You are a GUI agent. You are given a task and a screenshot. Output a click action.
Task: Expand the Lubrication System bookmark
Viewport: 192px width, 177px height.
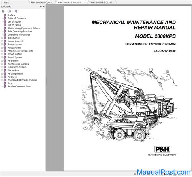(x=2, y=67)
